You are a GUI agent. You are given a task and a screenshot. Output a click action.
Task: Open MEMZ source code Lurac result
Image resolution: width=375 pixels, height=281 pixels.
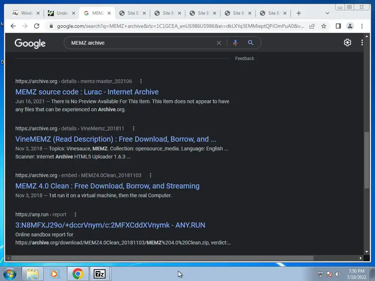point(87,92)
